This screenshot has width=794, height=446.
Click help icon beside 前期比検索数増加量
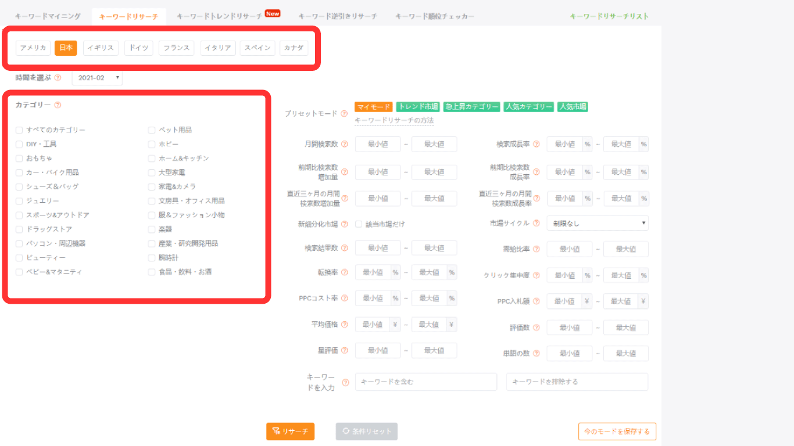point(345,172)
